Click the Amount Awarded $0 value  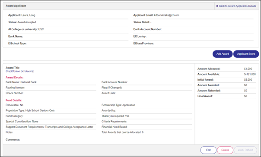[245, 85]
